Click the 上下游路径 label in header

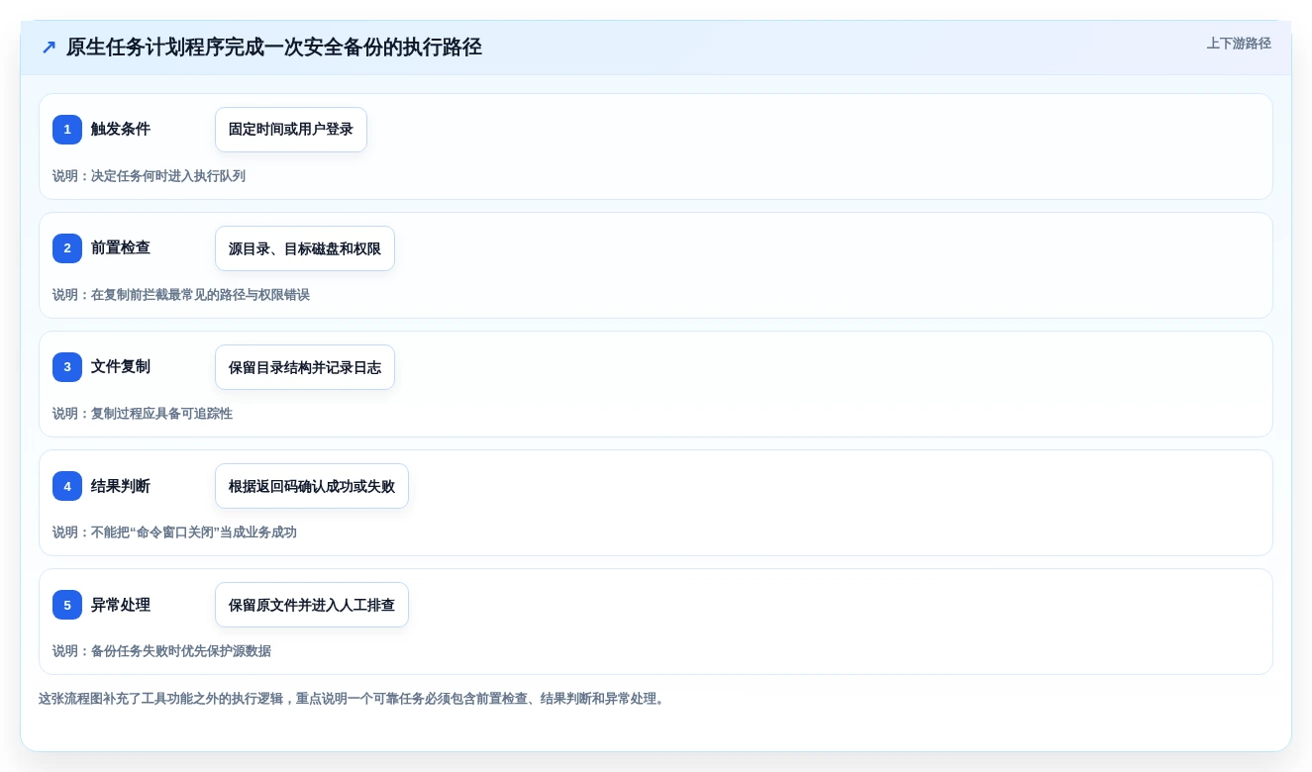(x=1239, y=44)
